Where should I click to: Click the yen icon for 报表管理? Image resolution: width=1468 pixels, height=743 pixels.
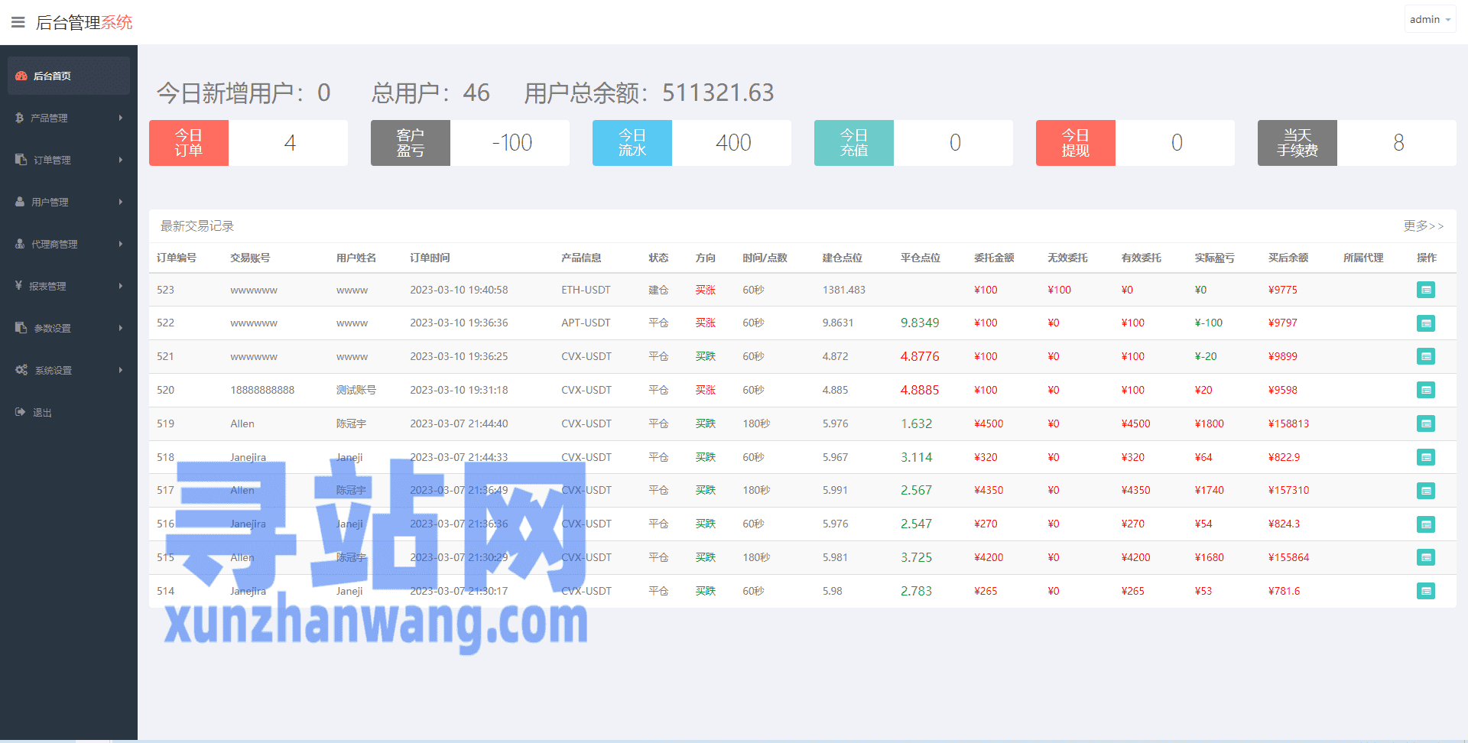pos(19,286)
